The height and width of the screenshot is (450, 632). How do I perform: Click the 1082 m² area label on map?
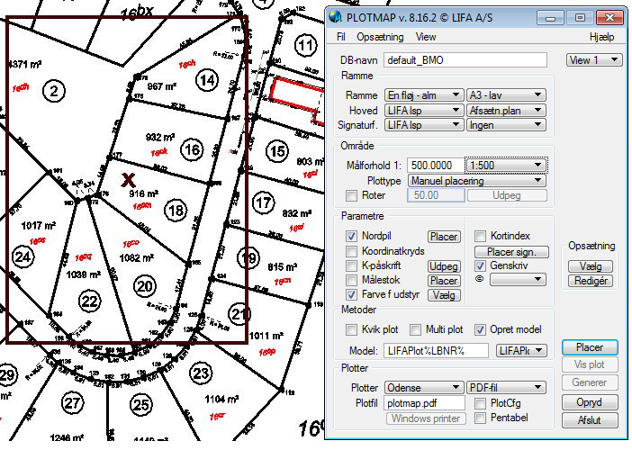(x=137, y=257)
